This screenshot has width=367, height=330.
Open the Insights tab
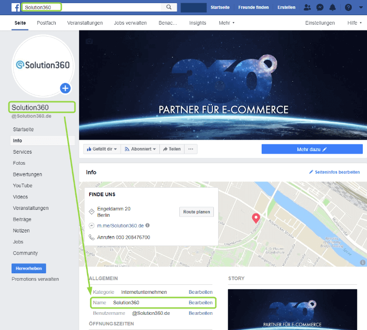(x=198, y=23)
